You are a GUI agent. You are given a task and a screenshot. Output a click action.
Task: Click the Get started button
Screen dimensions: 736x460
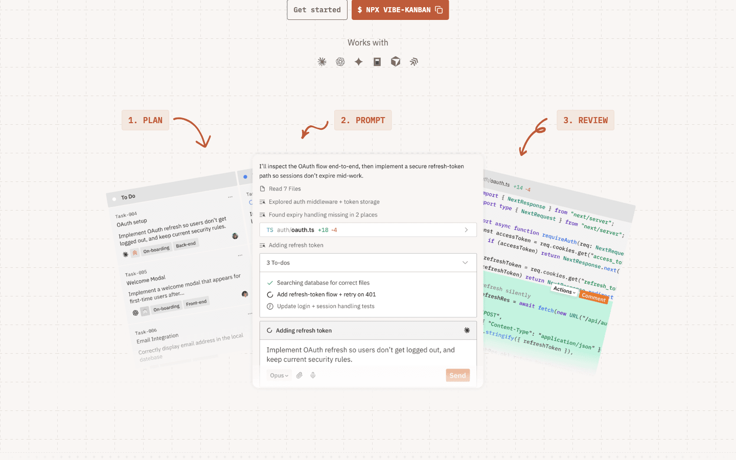pos(317,9)
